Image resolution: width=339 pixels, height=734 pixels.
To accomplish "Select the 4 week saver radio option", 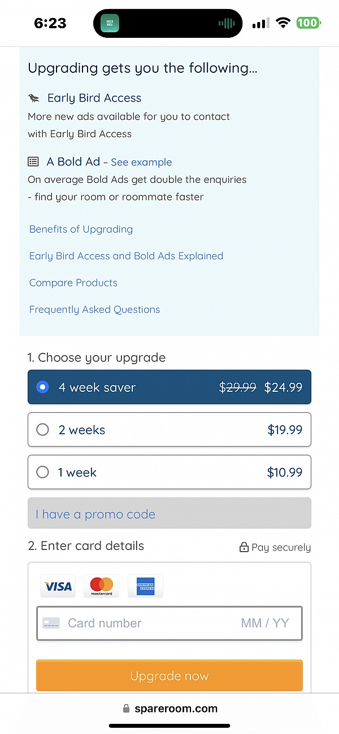I will [x=42, y=387].
